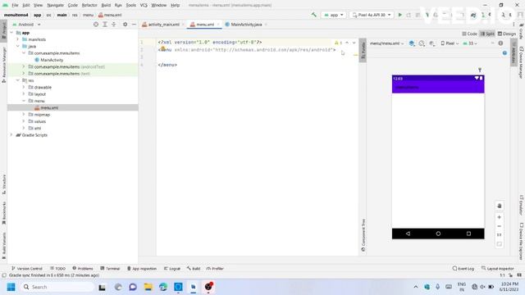Expand com.example.menuitems (androidTest) package
Viewport: 525px width, 295px height.
(x=24, y=66)
